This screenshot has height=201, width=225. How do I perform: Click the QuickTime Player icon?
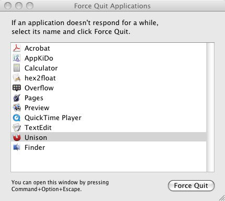pos(17,117)
